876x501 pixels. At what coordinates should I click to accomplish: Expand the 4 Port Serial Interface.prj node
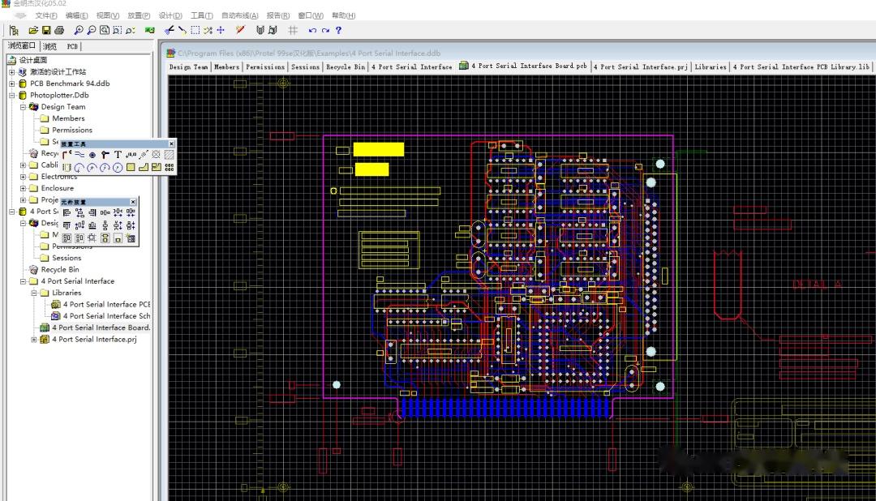click(x=33, y=340)
